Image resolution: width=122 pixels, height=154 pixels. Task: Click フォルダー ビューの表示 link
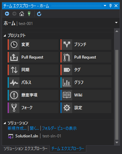[59, 128]
